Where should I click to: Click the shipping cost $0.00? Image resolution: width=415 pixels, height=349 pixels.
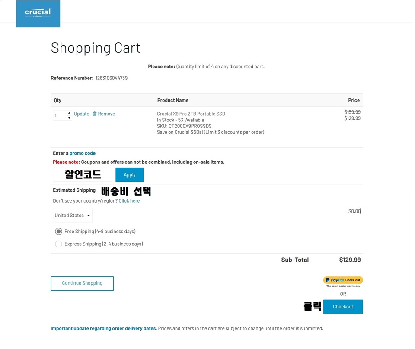click(354, 211)
